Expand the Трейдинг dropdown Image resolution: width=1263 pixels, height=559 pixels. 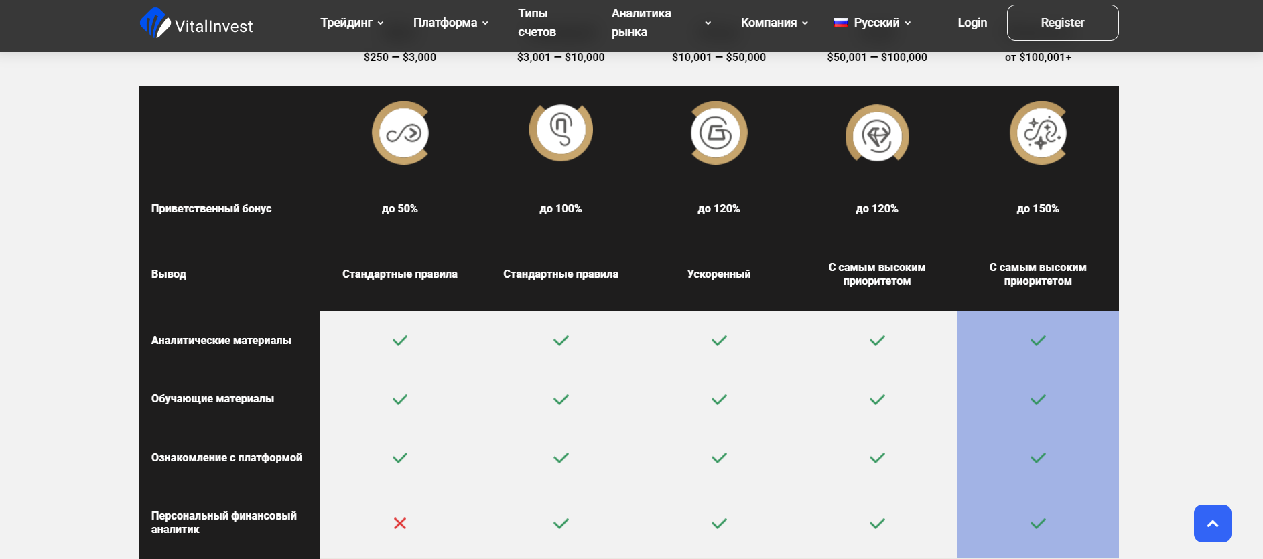coord(351,22)
